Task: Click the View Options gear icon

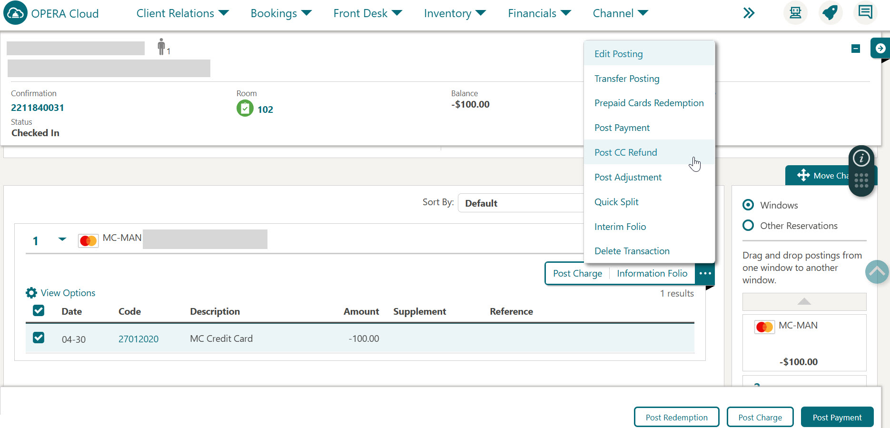Action: tap(31, 293)
